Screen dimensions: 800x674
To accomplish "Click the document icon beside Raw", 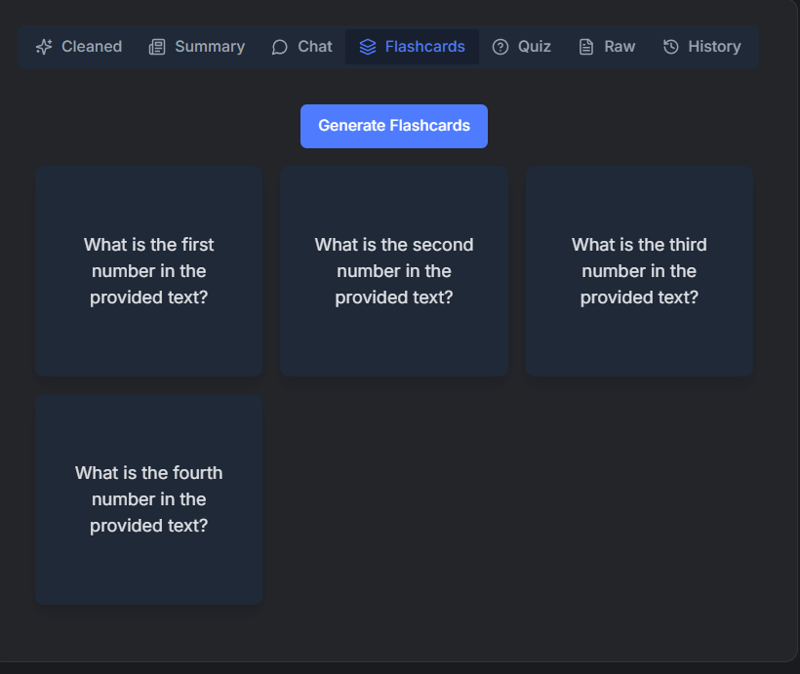I will click(585, 46).
